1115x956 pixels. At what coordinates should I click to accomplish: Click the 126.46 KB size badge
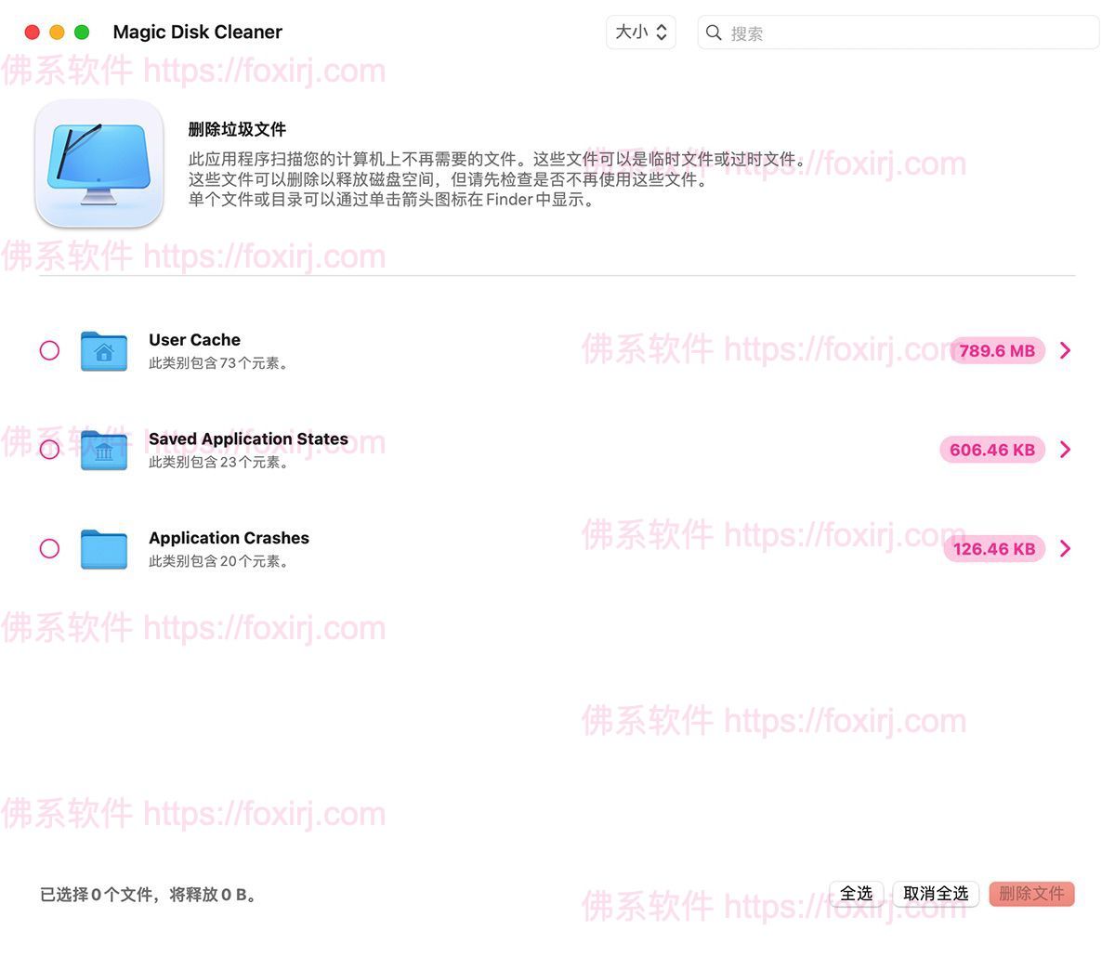pyautogui.click(x=994, y=548)
